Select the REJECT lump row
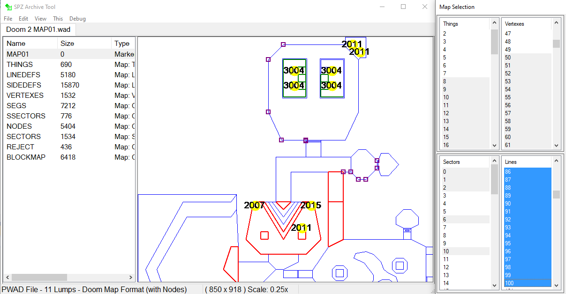The height and width of the screenshot is (294, 566). (x=69, y=147)
